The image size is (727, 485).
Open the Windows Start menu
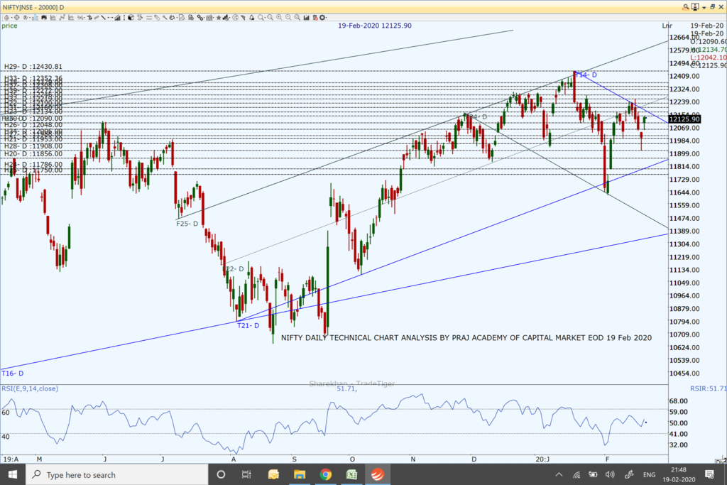coord(13,474)
